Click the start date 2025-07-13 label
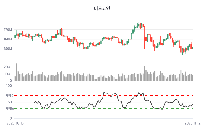Viewport: 204px width, 130px height. click(x=16, y=123)
